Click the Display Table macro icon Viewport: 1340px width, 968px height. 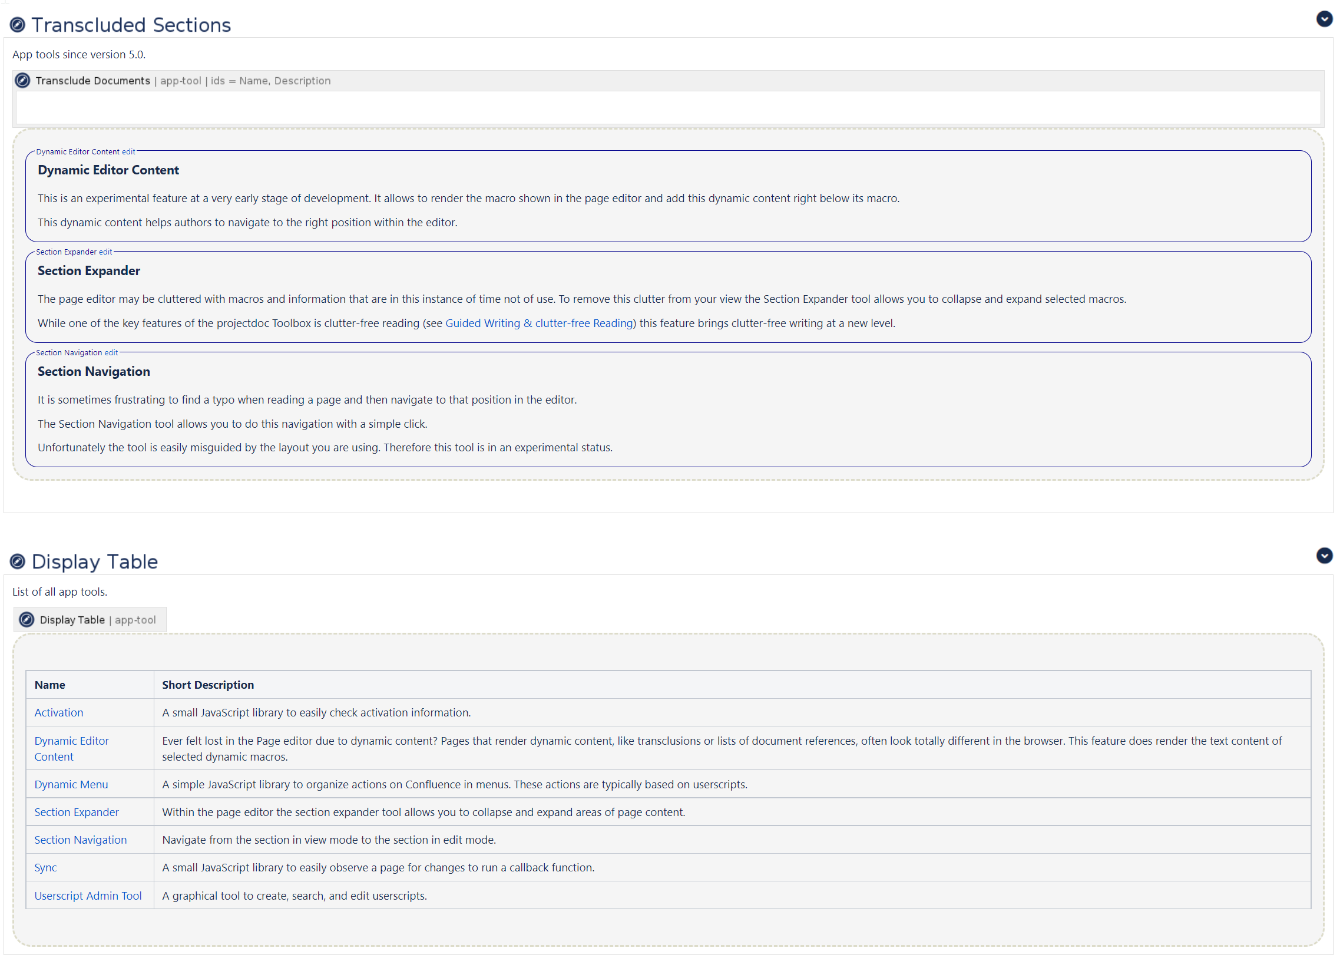(27, 620)
